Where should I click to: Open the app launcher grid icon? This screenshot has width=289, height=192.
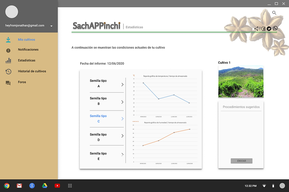coord(70,186)
